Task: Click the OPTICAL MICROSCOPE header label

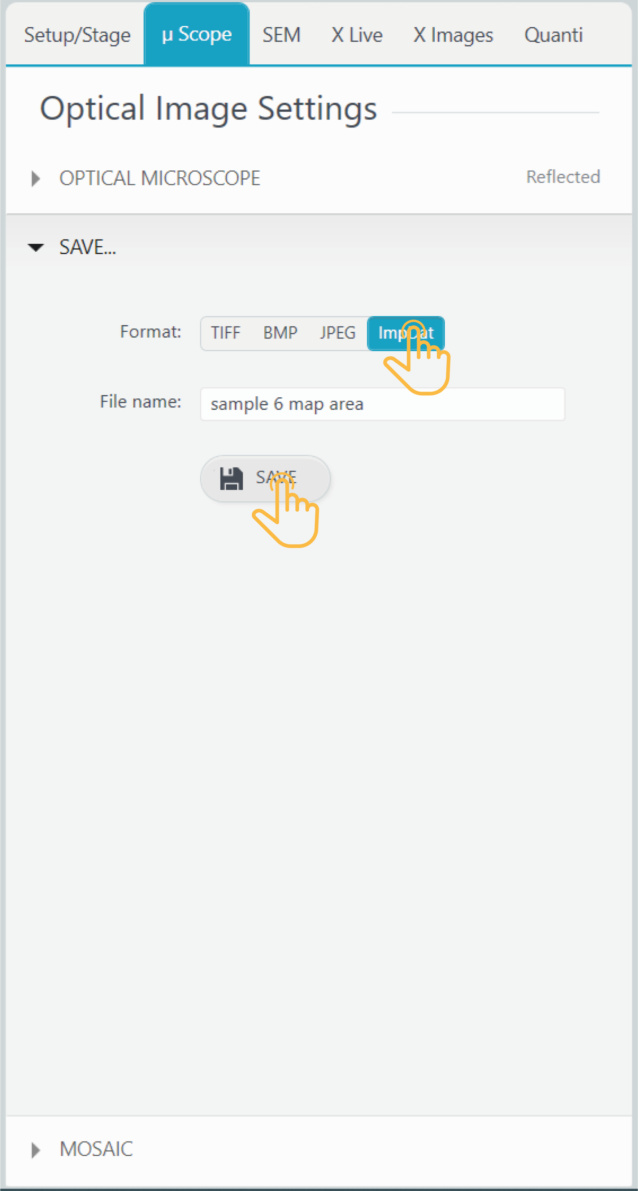Action: click(x=160, y=178)
